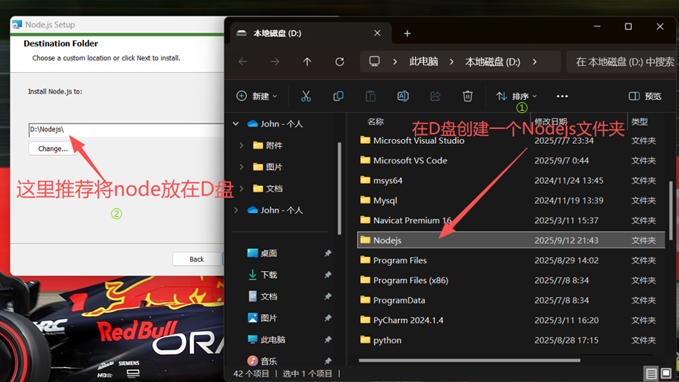
Task: Expand the 图片 folder under John
Action: pyautogui.click(x=241, y=167)
